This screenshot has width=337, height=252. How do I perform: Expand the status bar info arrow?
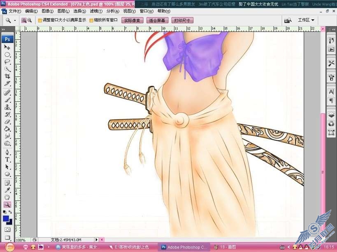[97, 240]
